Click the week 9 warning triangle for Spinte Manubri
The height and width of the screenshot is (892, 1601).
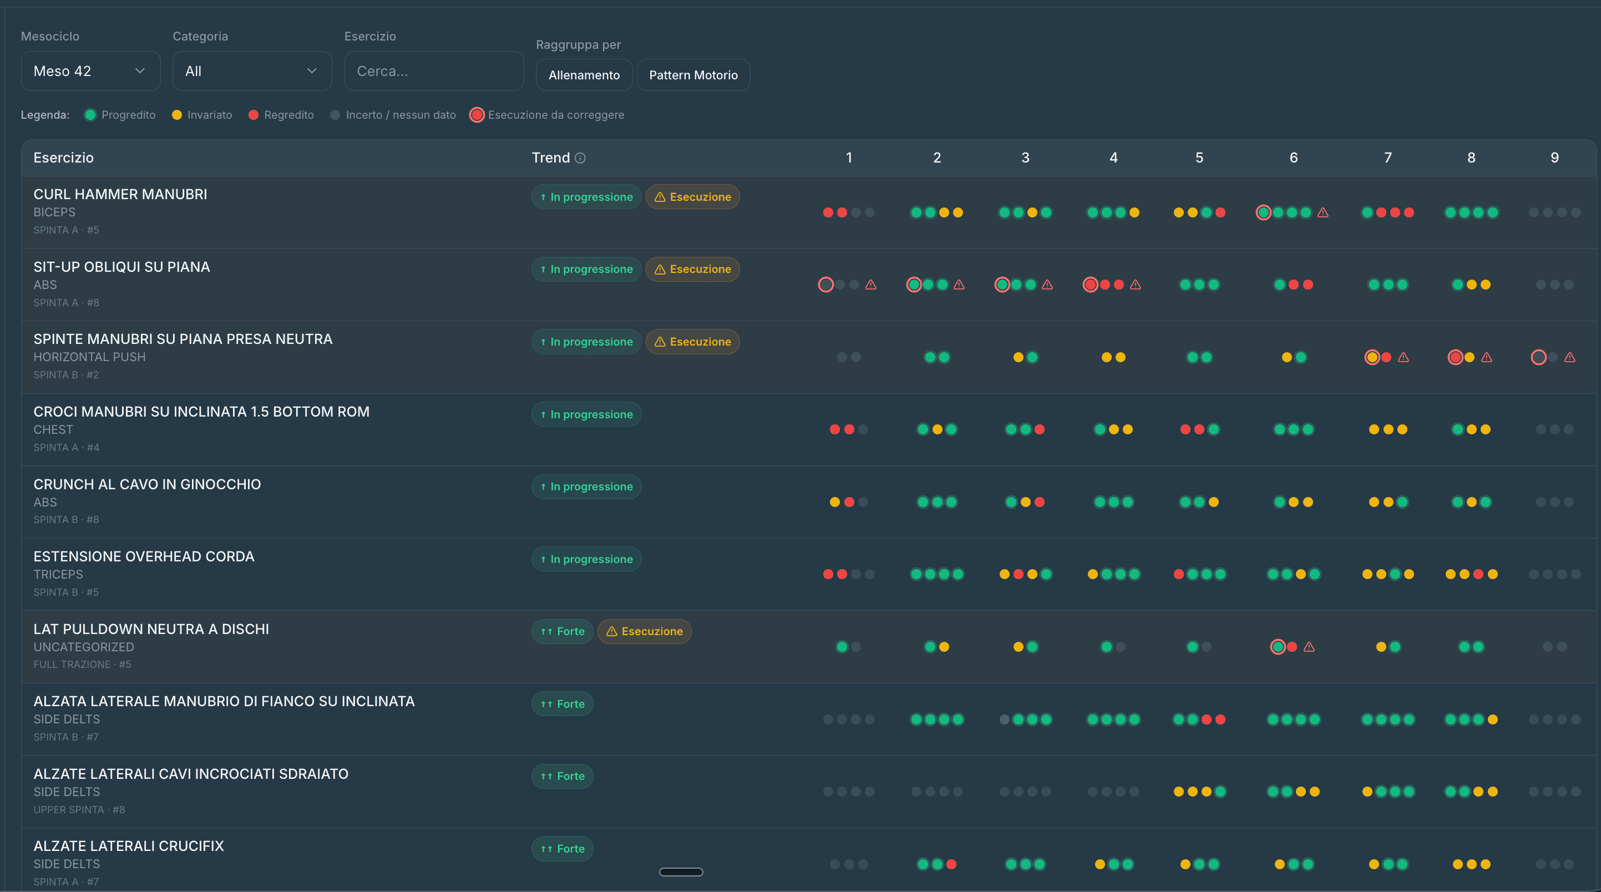coord(1570,357)
